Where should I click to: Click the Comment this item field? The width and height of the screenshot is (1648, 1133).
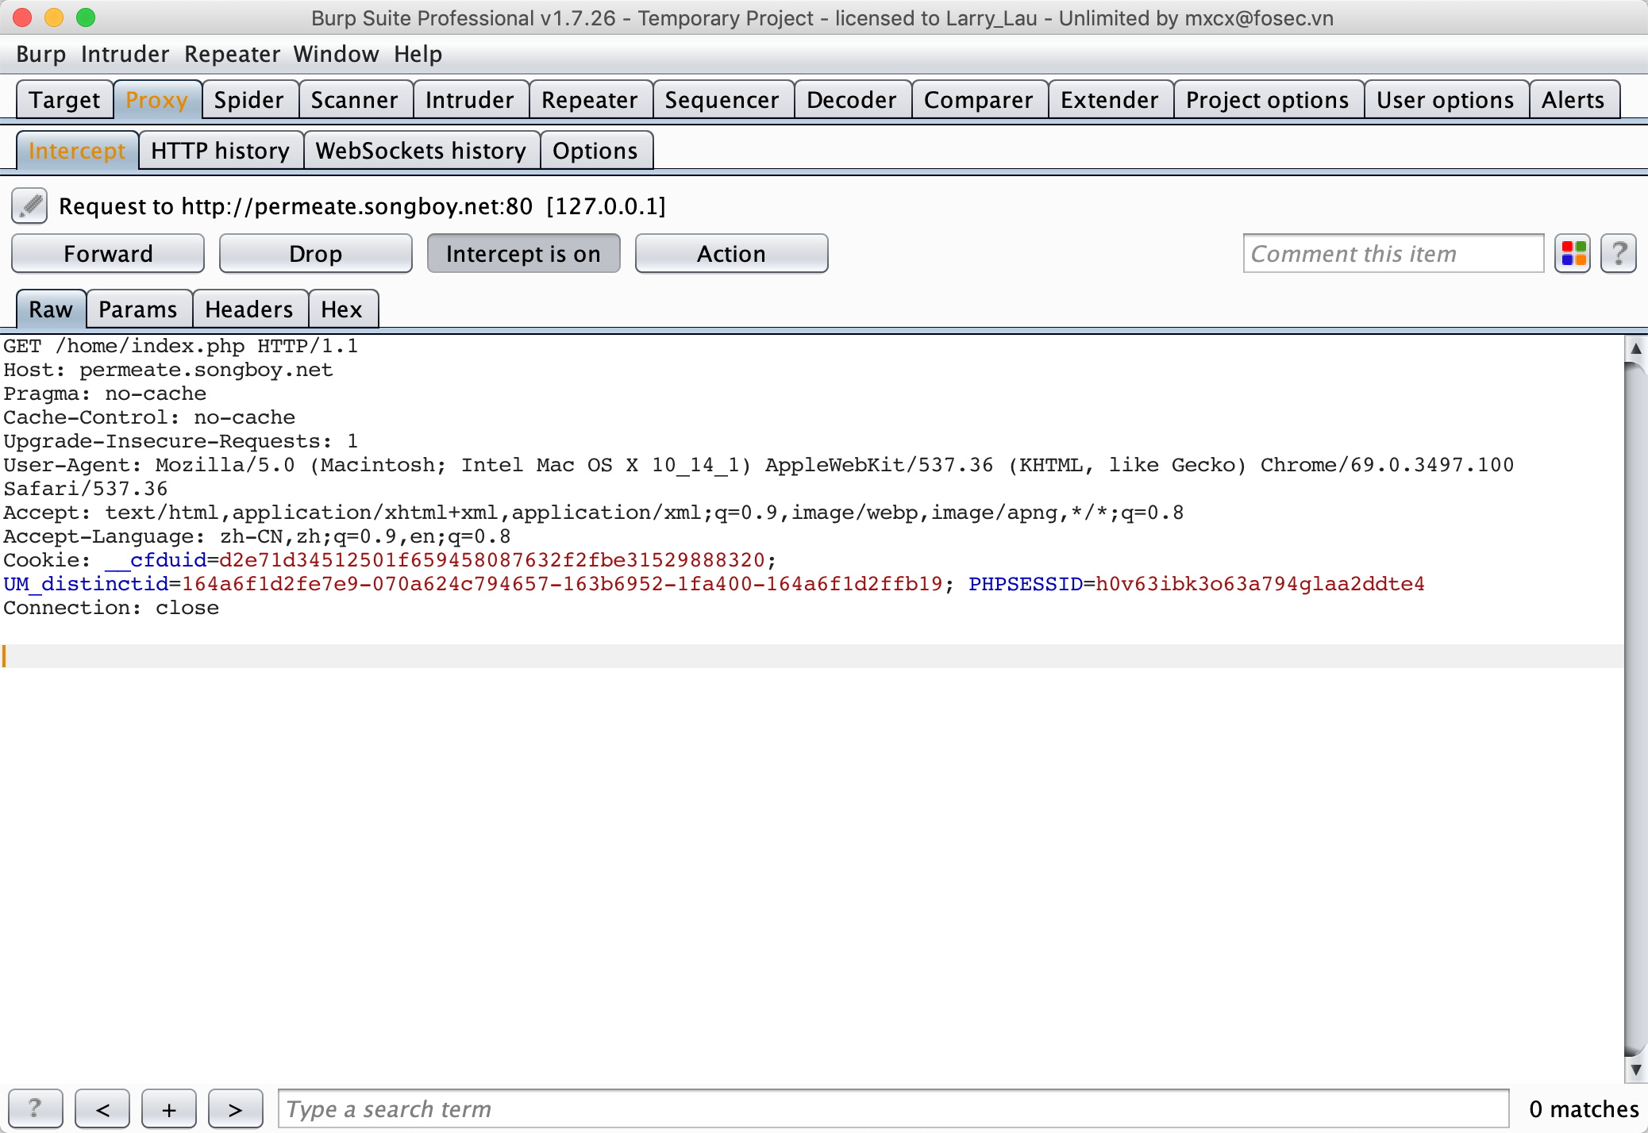(1392, 254)
